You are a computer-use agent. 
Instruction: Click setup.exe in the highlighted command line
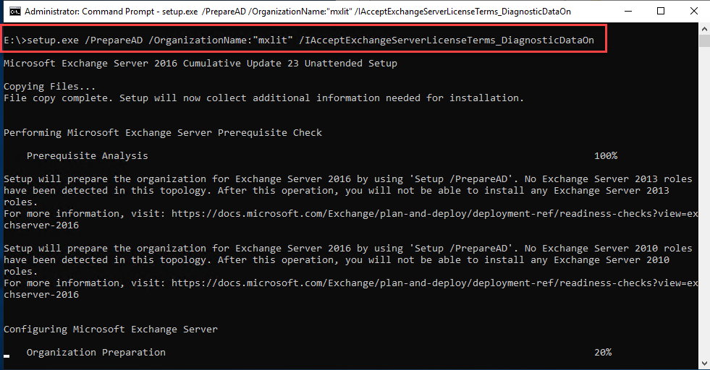47,40
